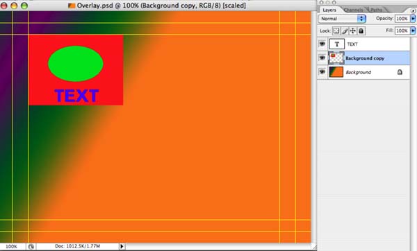Open the status bar info flyout arrow

tap(122, 246)
